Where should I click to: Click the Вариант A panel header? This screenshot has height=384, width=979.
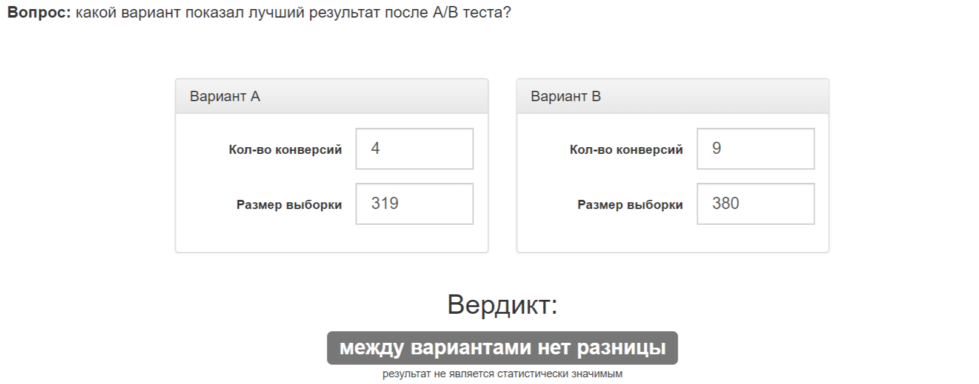(332, 96)
